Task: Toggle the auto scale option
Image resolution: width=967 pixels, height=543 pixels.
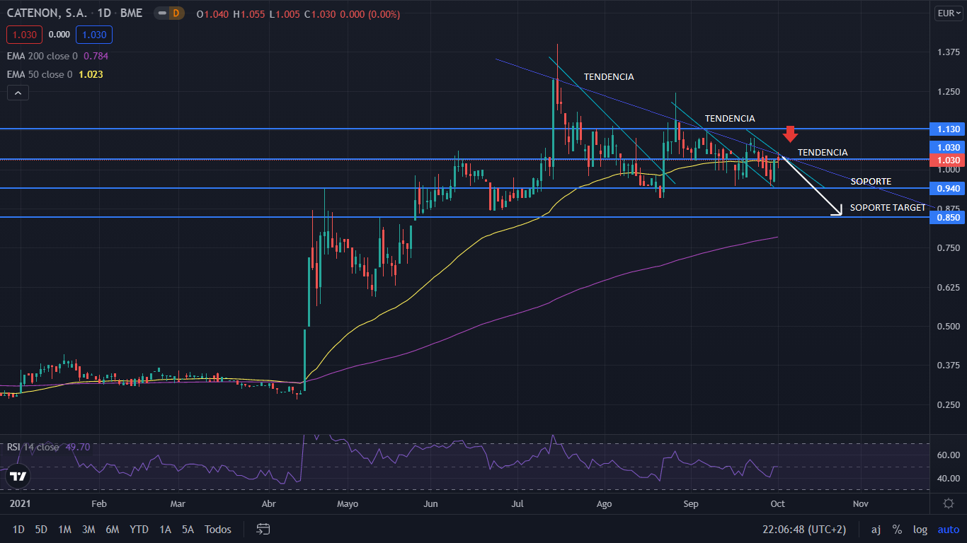Action: (x=948, y=529)
